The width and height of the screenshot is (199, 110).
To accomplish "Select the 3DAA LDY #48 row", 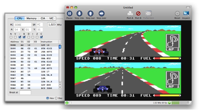I will coord(34,85).
